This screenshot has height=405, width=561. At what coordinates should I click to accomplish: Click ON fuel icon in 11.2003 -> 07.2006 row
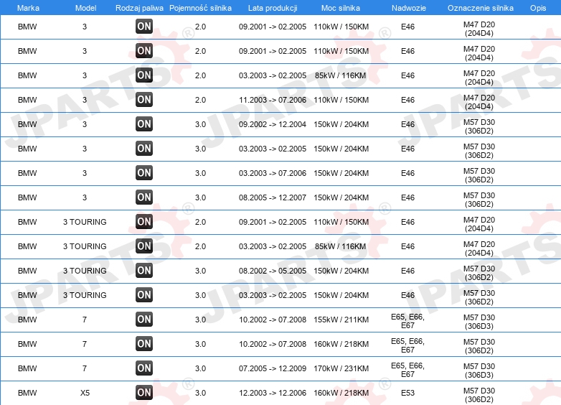[x=144, y=100]
